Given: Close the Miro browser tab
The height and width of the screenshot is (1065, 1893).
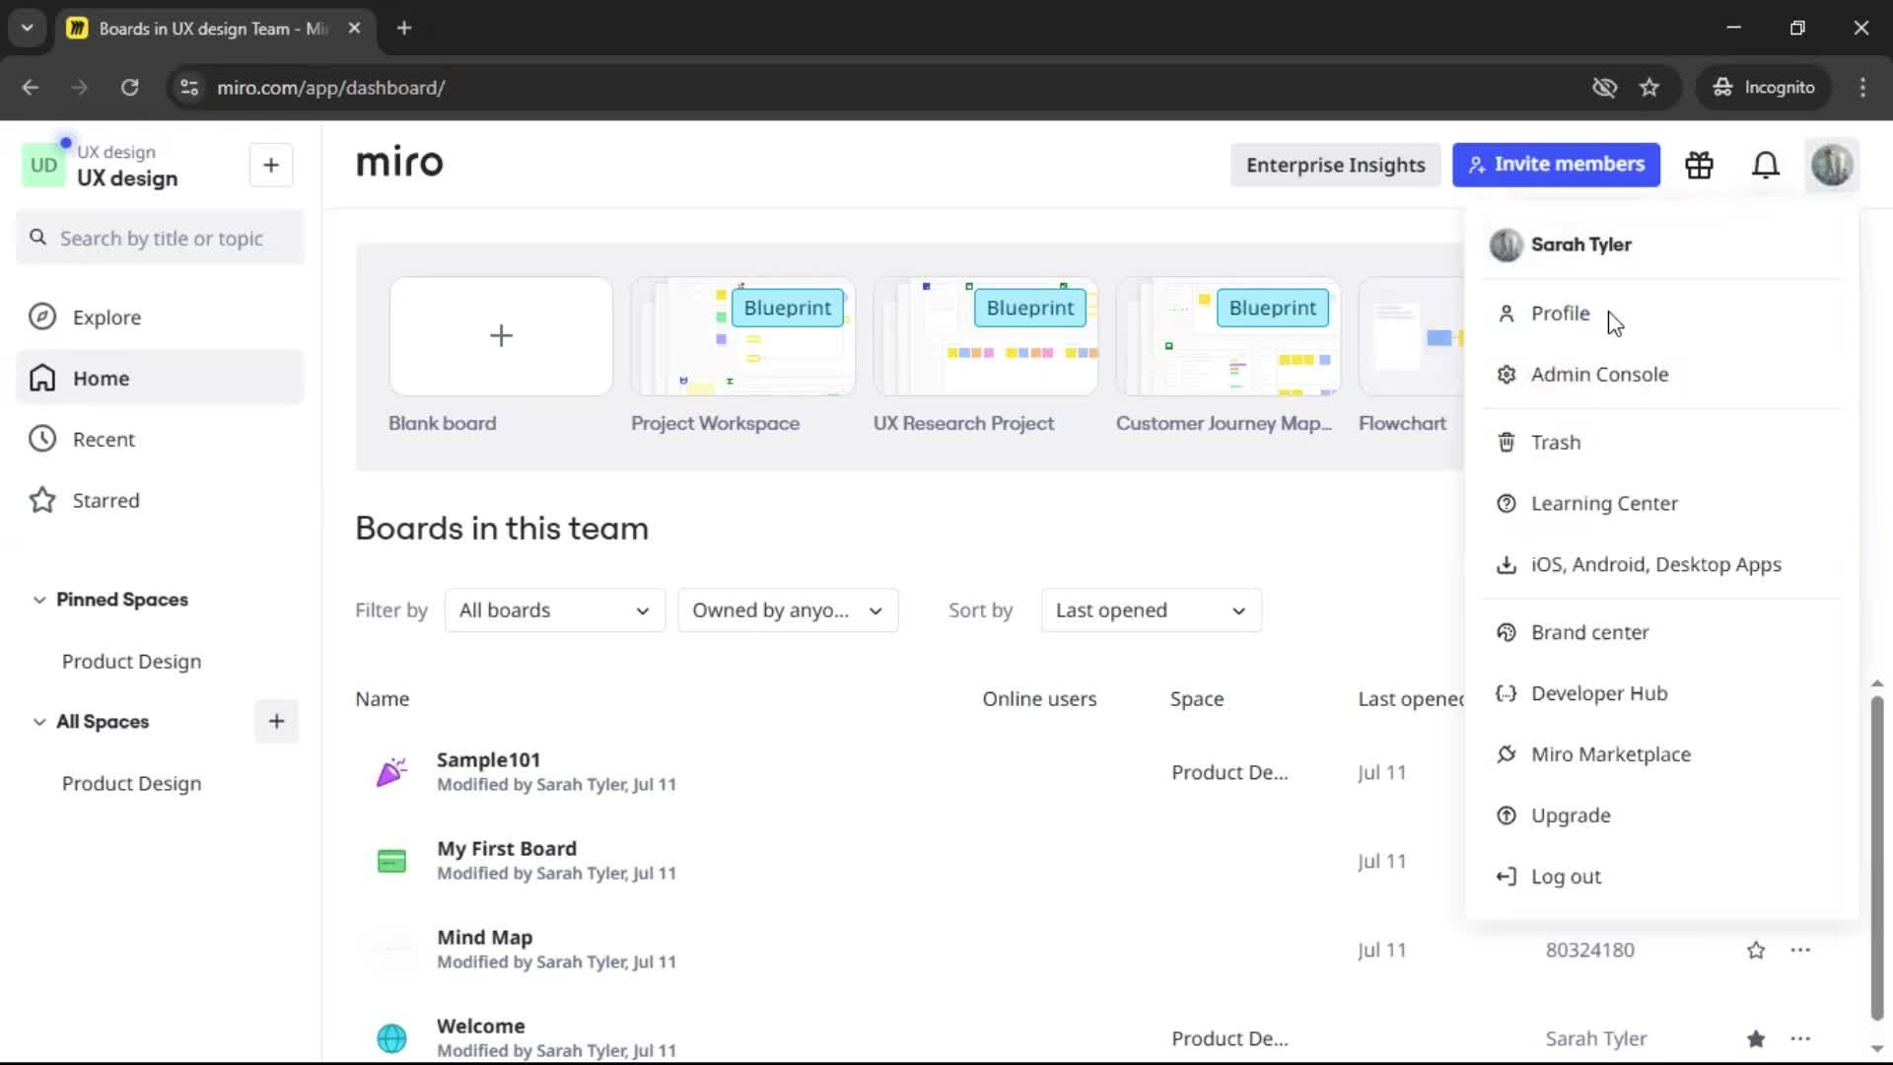Looking at the screenshot, I should [354, 29].
